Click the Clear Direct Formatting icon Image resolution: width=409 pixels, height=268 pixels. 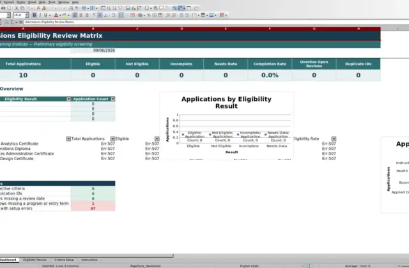44,8
